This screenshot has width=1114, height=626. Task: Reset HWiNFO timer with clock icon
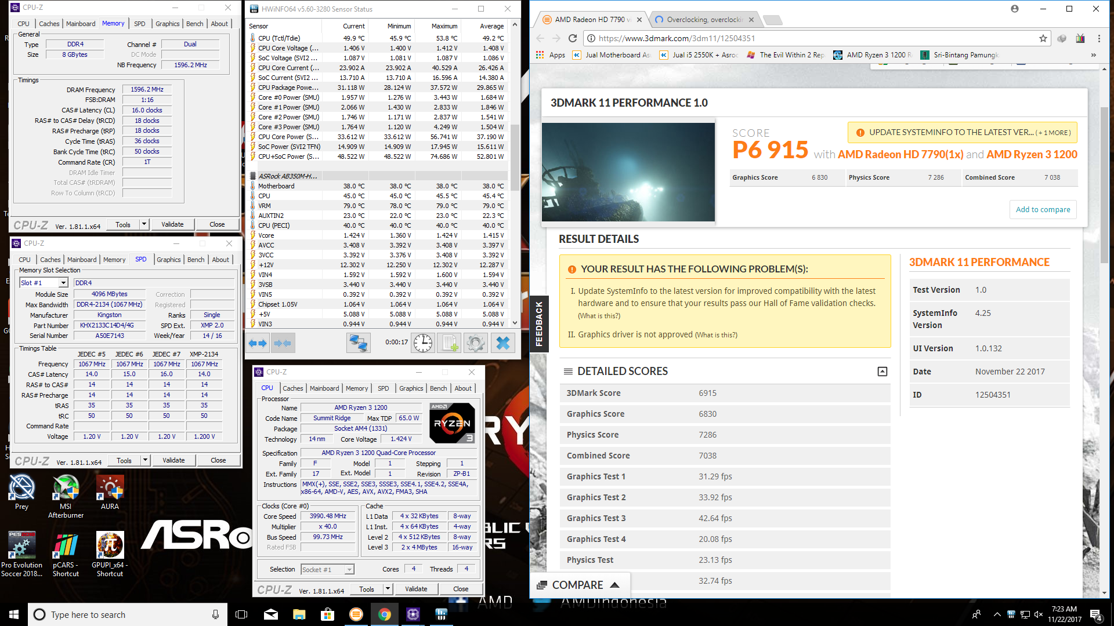423,343
